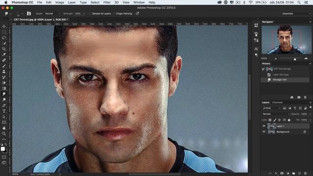313x176 pixels.
Task: Toggle lock all padlock
Action: tap(289, 120)
